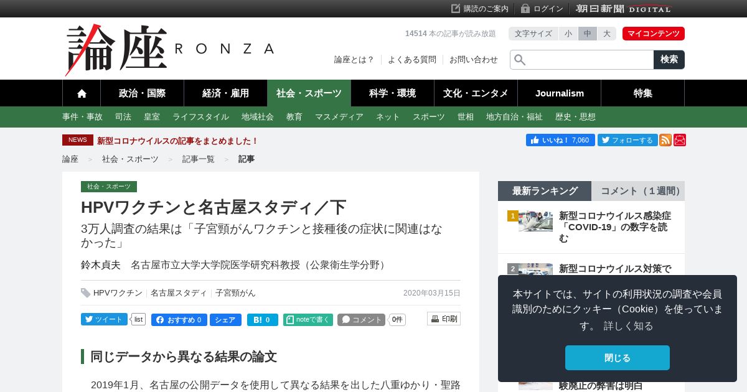Set font size to 小
The image size is (747, 392).
click(x=568, y=34)
